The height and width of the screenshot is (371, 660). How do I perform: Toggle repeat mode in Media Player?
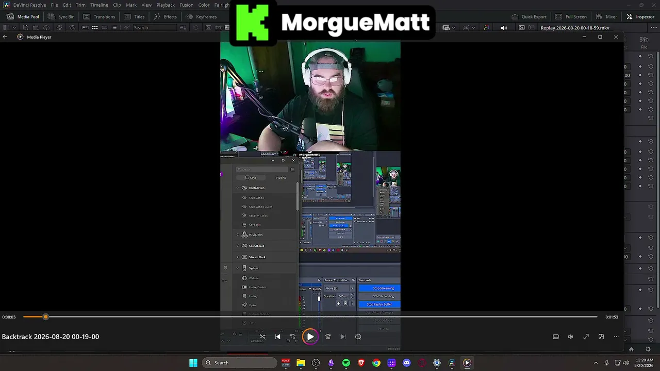click(x=358, y=337)
